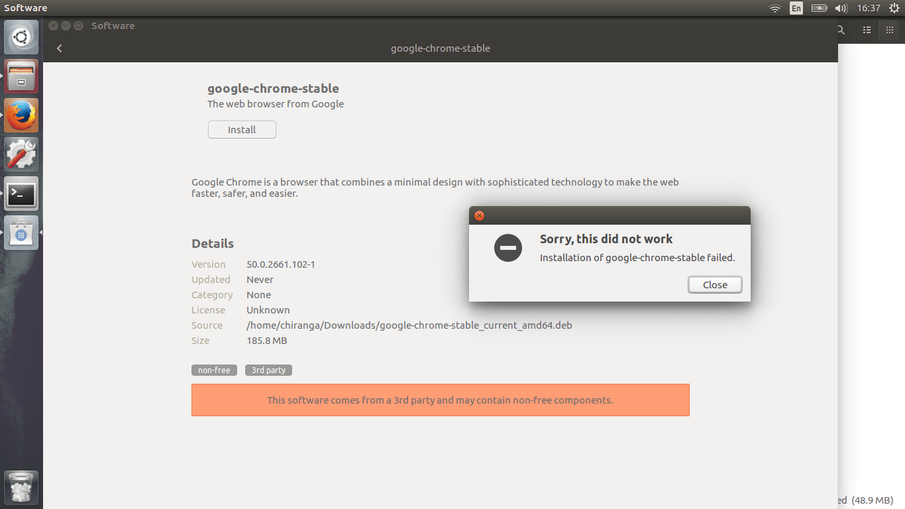Click the 3rd party tag
Screen dimensions: 905x509
tap(268, 370)
